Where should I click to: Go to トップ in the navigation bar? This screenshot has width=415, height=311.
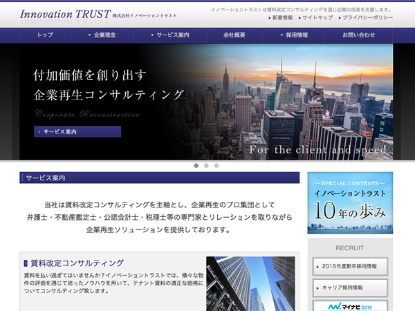coord(45,35)
